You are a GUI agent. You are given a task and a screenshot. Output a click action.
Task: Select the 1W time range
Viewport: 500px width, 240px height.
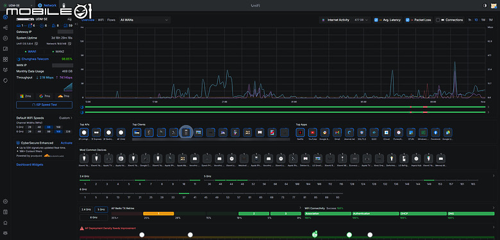483,20
